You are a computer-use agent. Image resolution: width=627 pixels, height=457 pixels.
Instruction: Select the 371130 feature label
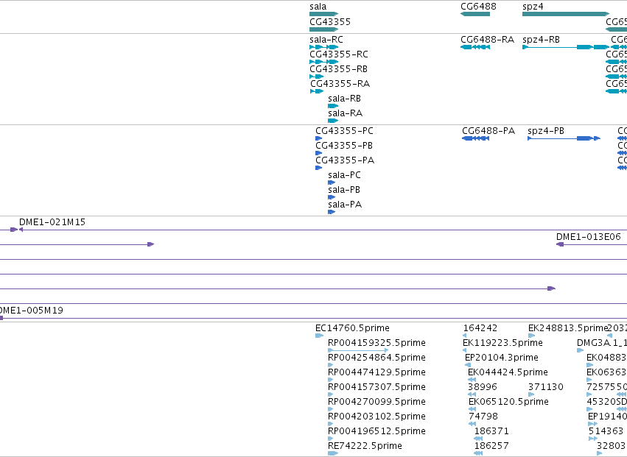[x=545, y=388]
